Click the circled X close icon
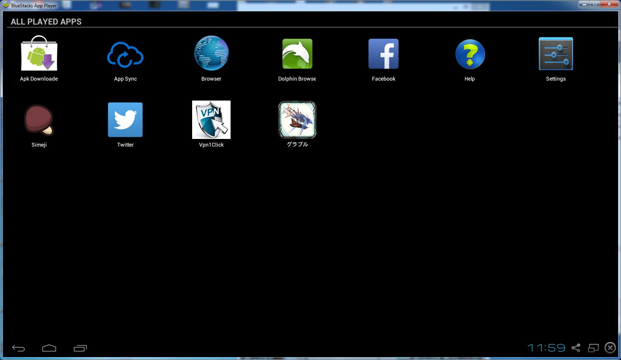Screen dimensions: 621x360 pos(610,348)
